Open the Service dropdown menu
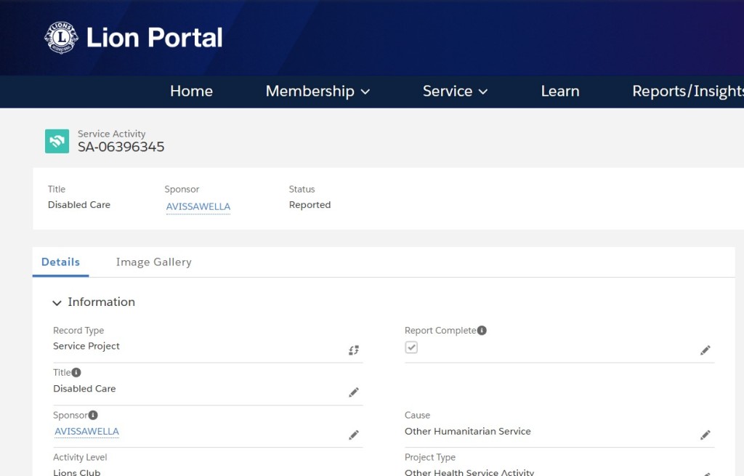The height and width of the screenshot is (476, 744). [455, 91]
